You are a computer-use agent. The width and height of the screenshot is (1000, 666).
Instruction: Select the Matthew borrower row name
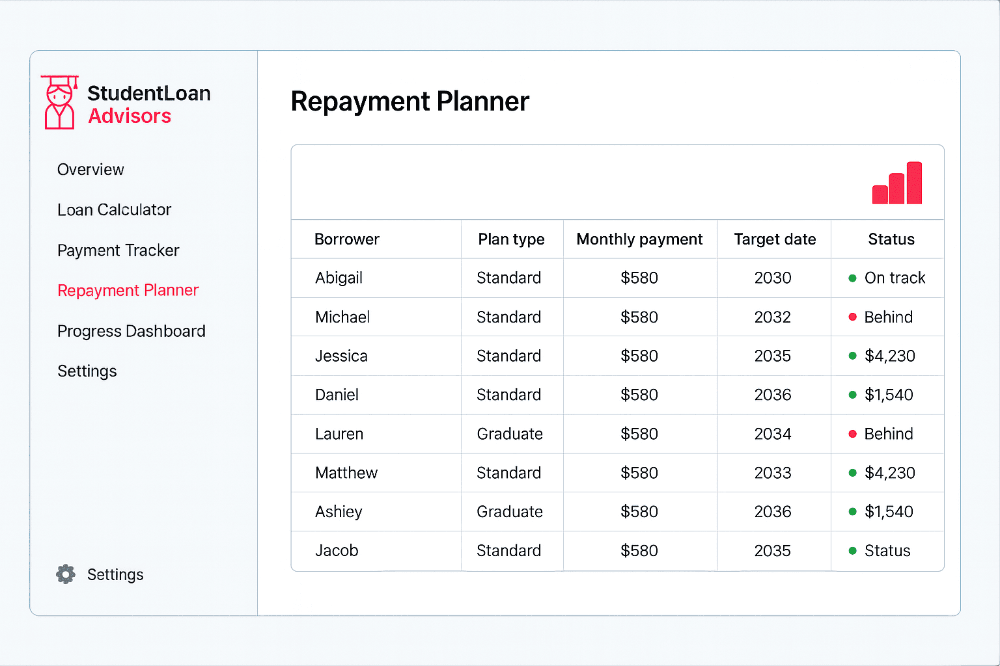(x=346, y=473)
